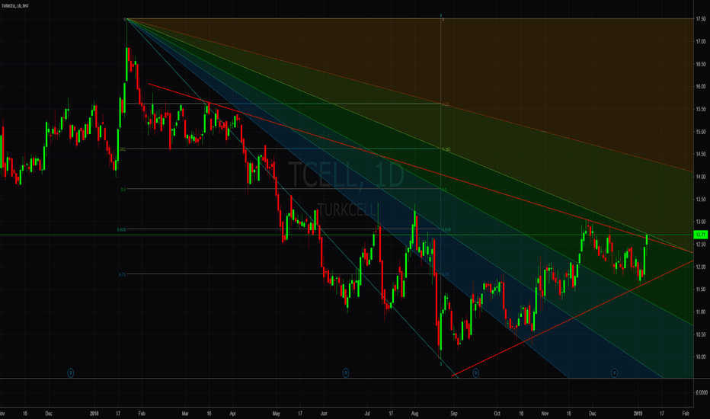Click the Nov label on time axis
This screenshot has width=710, height=419.
(x=545, y=414)
